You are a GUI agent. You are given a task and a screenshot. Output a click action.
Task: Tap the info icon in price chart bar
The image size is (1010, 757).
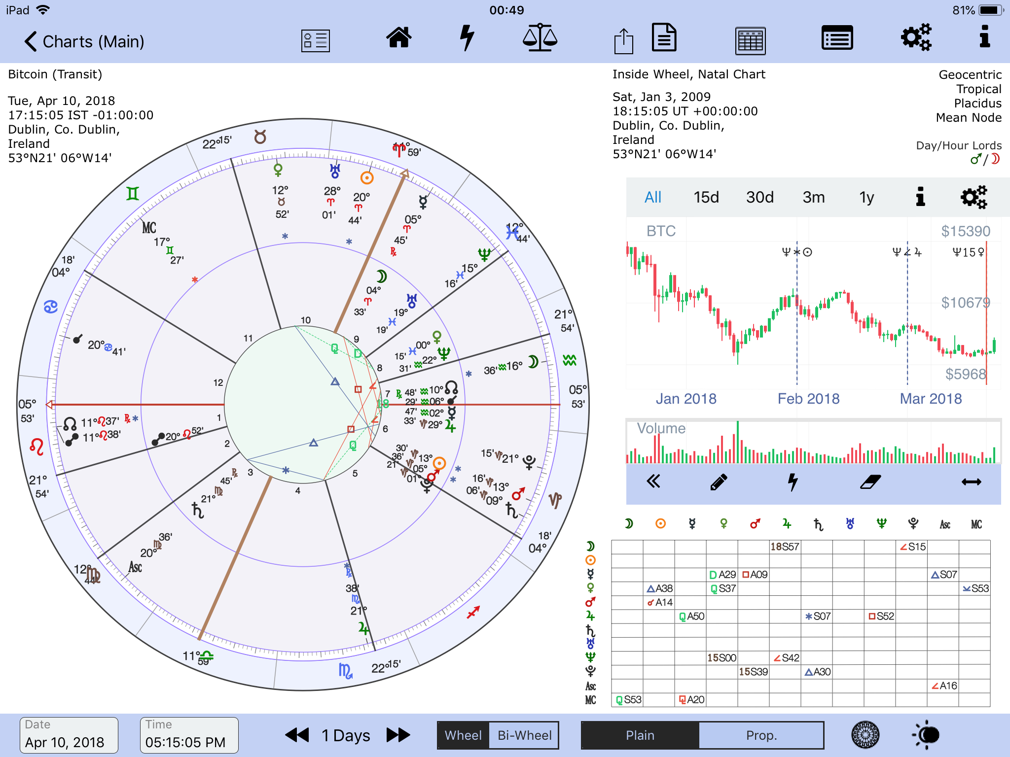click(920, 196)
